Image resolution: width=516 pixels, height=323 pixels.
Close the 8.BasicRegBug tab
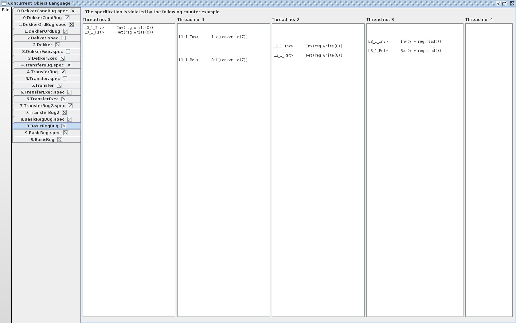[64, 126]
